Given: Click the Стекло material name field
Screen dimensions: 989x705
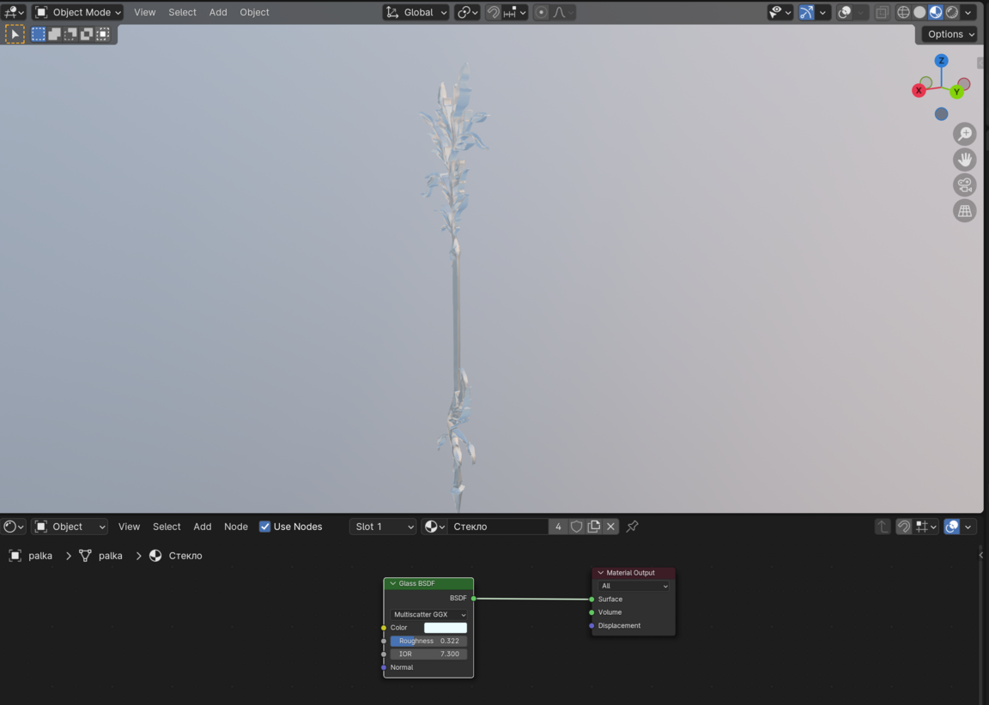Looking at the screenshot, I should pos(498,526).
